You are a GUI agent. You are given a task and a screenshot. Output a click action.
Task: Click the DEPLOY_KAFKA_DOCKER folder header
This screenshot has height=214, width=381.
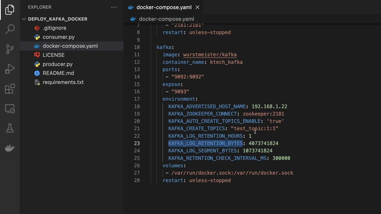coord(57,19)
